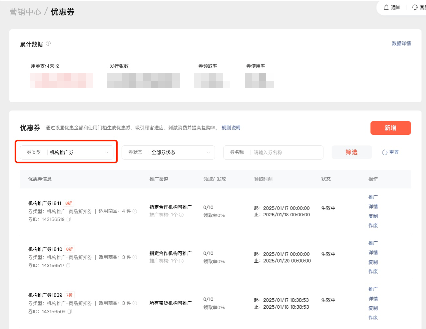Click info icon beside 适用商品 4 件

[135, 211]
